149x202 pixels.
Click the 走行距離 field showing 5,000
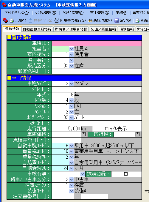66,129
